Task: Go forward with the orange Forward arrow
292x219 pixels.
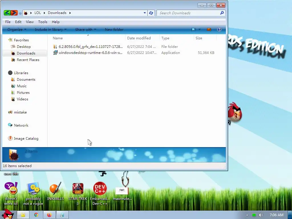Action: tap(14, 13)
